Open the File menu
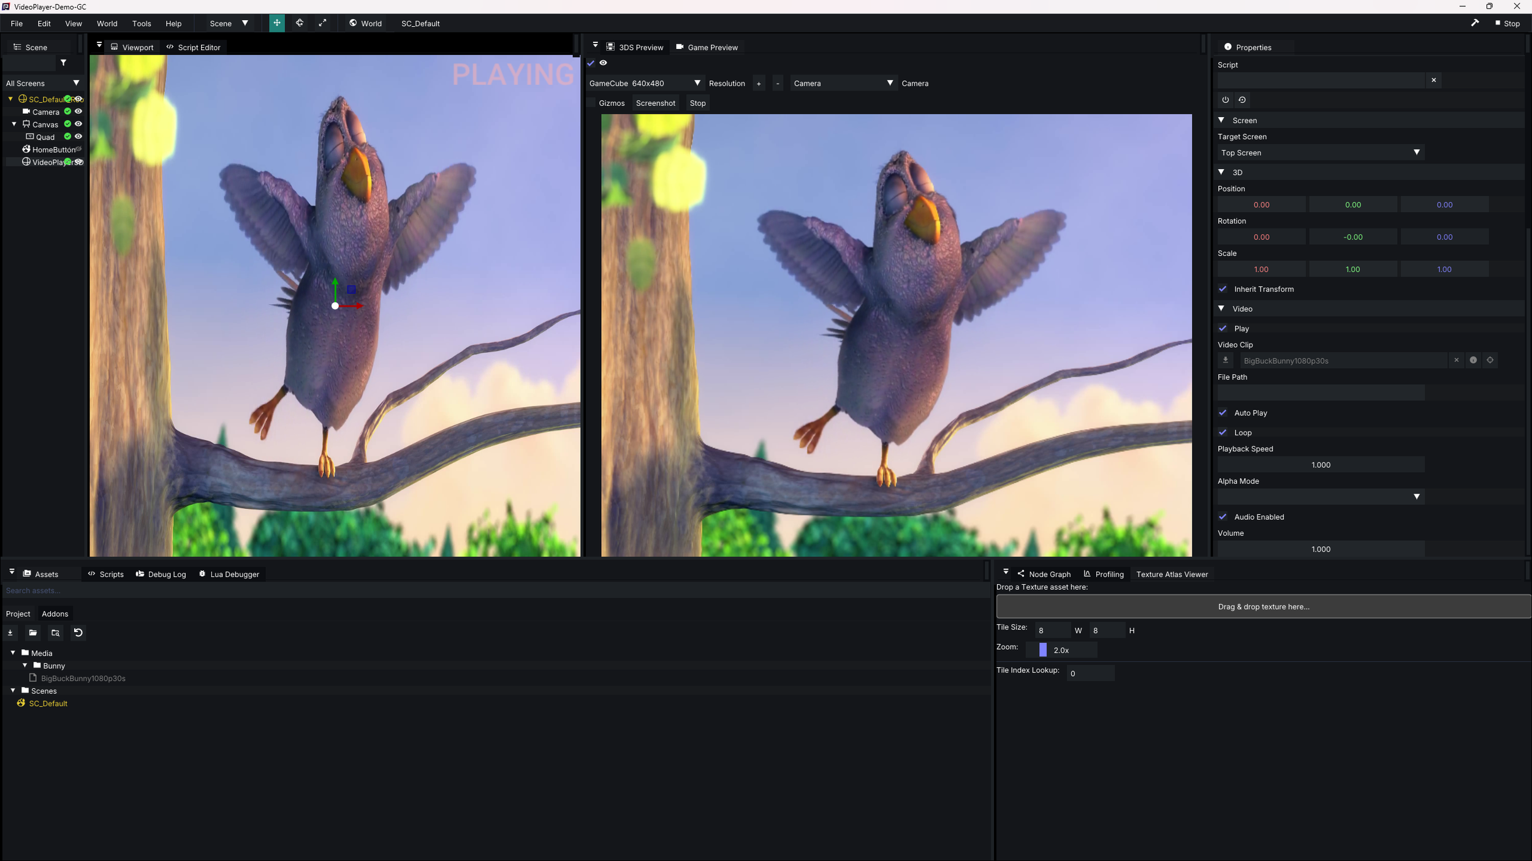1532x861 pixels. [17, 23]
